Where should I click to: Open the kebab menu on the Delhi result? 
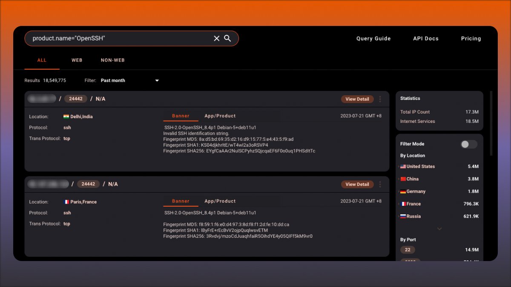pyautogui.click(x=380, y=99)
